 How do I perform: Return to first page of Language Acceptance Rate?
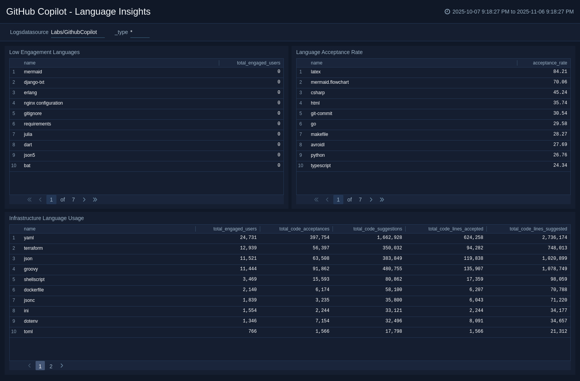click(316, 200)
